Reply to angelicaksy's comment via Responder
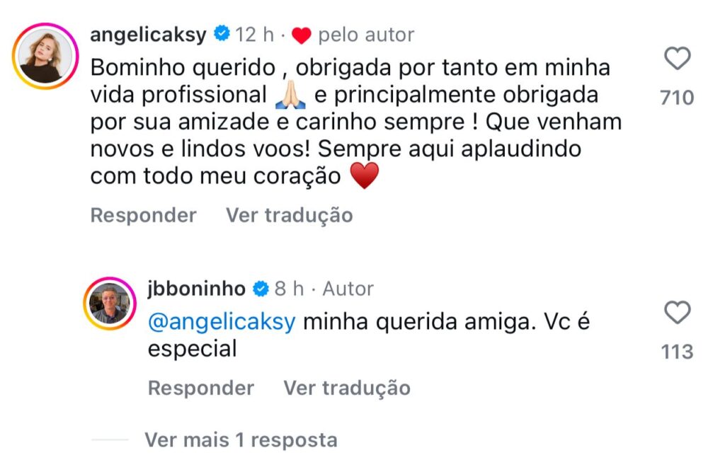 coord(143,215)
